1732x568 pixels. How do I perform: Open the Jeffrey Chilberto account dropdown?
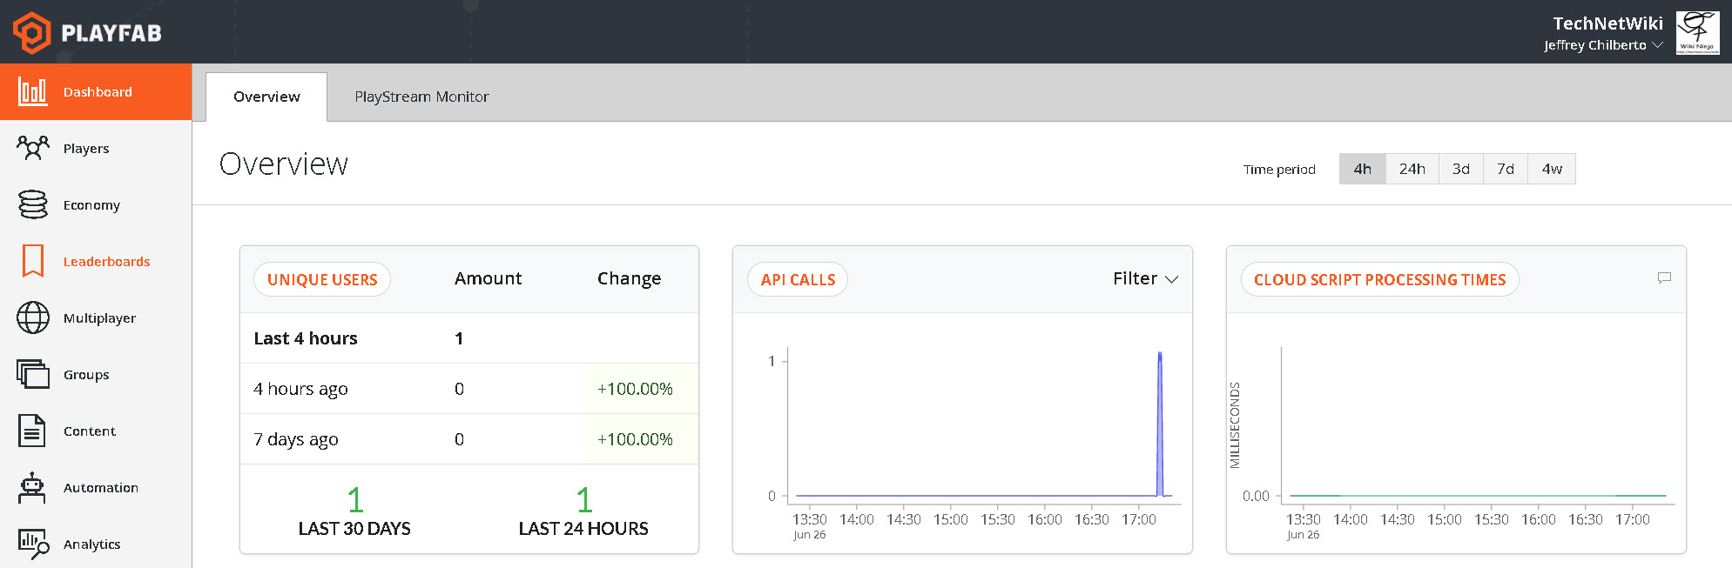click(1603, 45)
